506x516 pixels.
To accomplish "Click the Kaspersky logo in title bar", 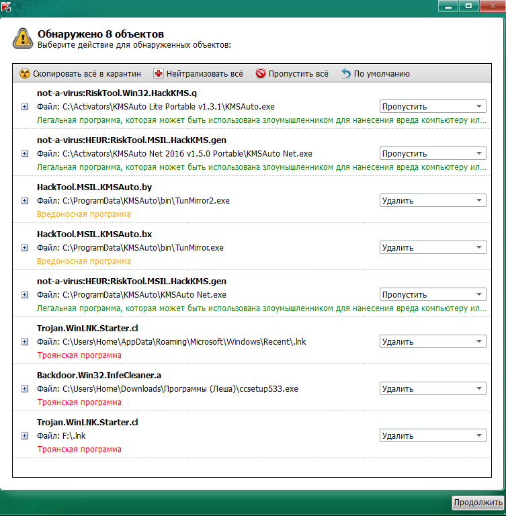I will [x=6, y=6].
